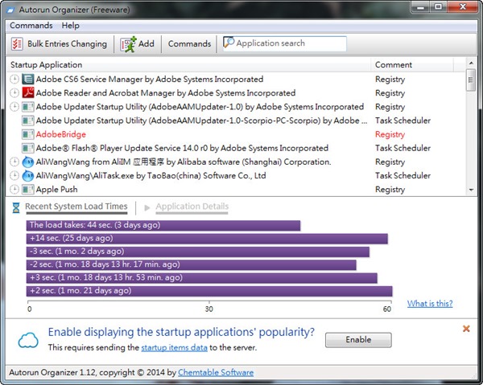
Task: Click red Registry comment for AdobeBridge
Action: (x=390, y=134)
